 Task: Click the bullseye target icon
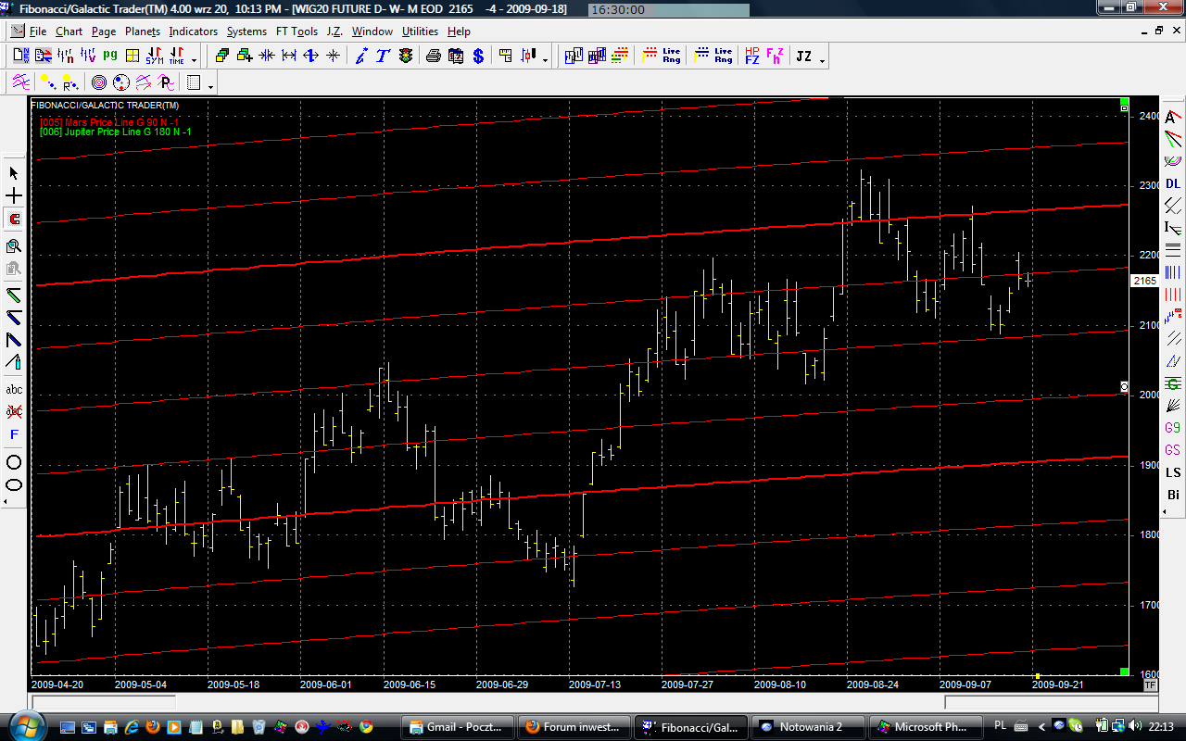[x=98, y=82]
